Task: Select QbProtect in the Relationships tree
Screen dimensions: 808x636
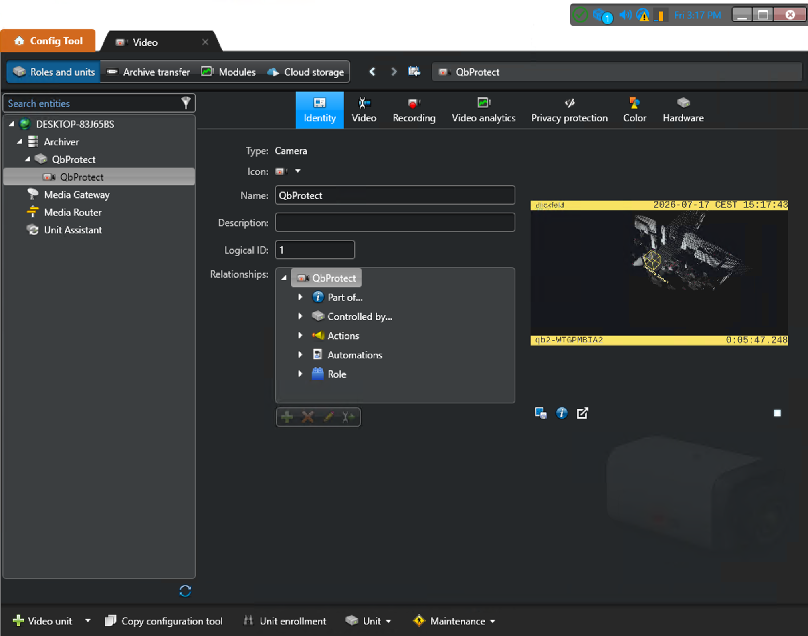Action: pos(326,278)
